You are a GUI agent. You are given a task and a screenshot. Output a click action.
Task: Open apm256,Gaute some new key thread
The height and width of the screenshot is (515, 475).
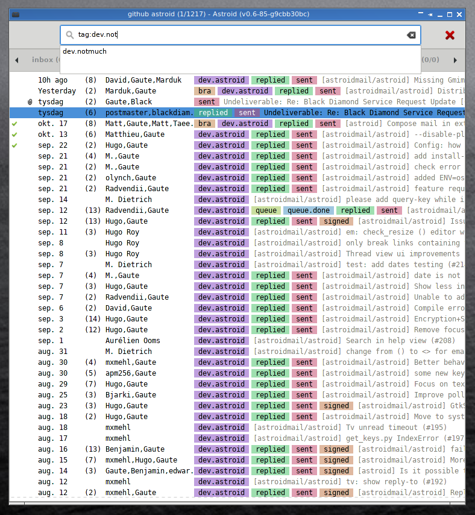click(237, 373)
